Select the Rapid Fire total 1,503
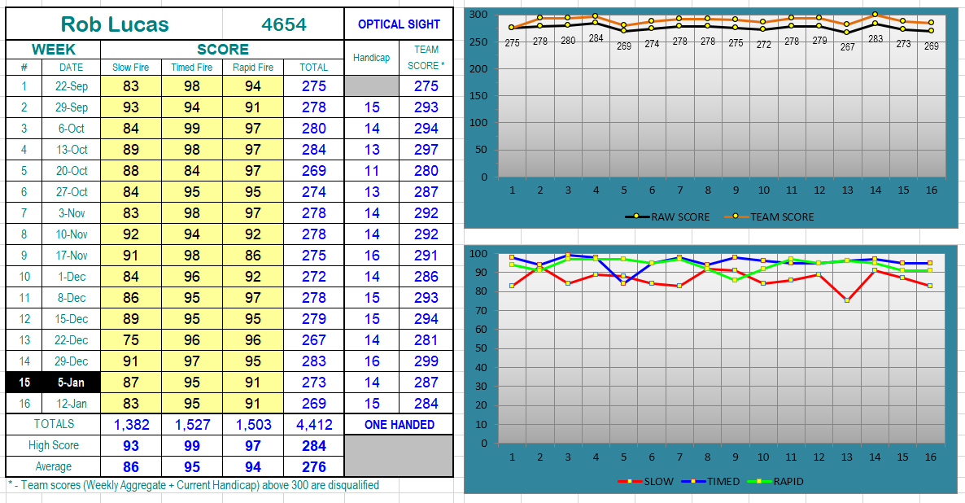The width and height of the screenshot is (965, 503). (253, 424)
